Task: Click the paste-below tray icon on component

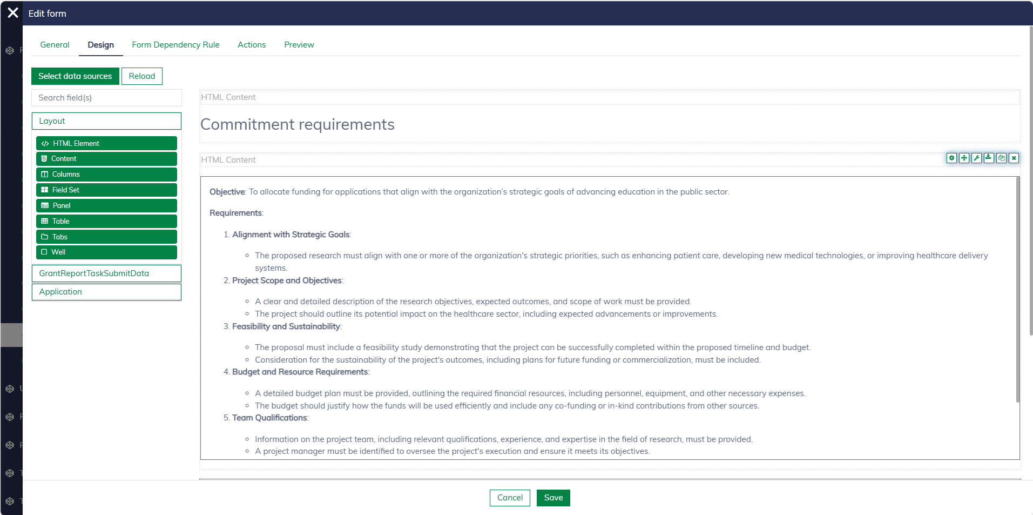Action: click(989, 158)
